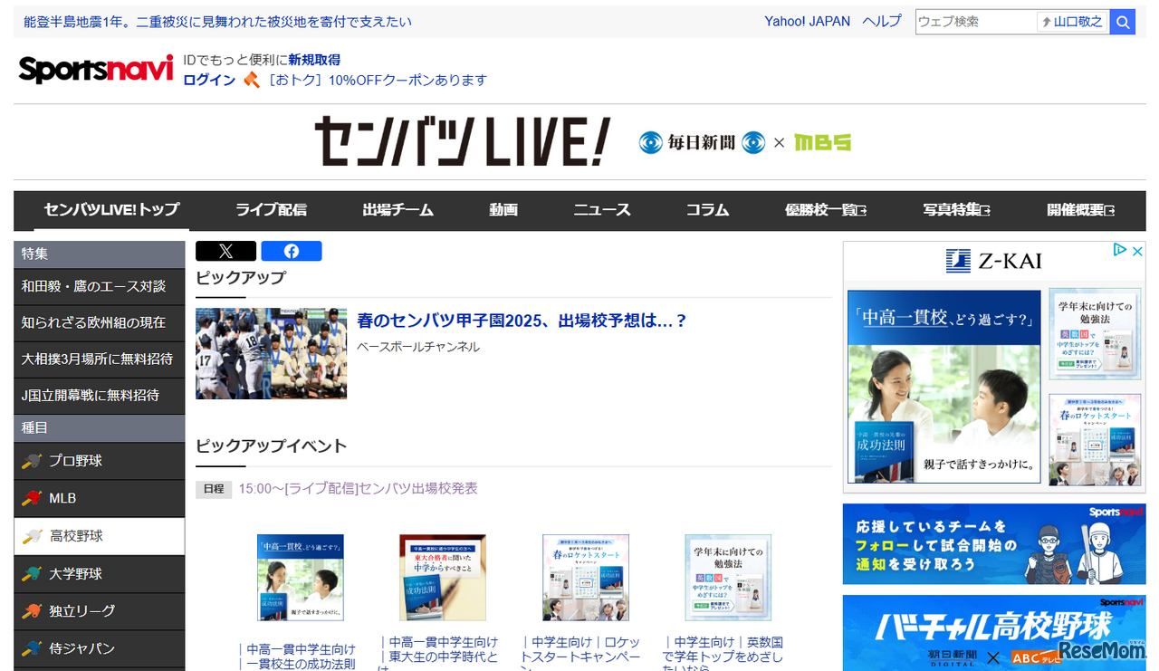Open the 15:00 センバツ出場校発表 live event link
This screenshot has width=1159, height=671.
pos(358,489)
